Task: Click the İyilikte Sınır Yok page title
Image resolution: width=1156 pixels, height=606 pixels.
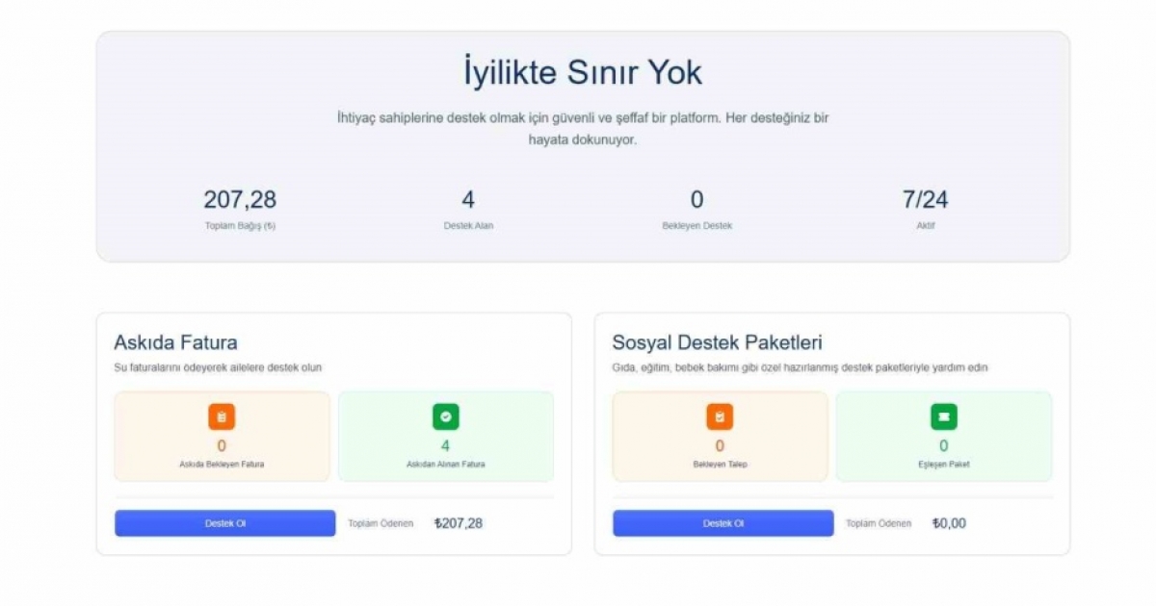Action: tap(583, 73)
